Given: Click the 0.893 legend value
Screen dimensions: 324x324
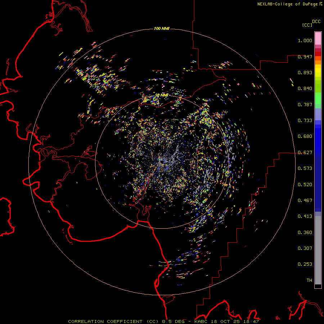Looking at the screenshot, I should [x=305, y=72].
